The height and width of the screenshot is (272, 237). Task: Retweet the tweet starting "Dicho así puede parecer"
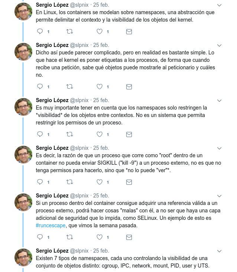[x=69, y=86]
